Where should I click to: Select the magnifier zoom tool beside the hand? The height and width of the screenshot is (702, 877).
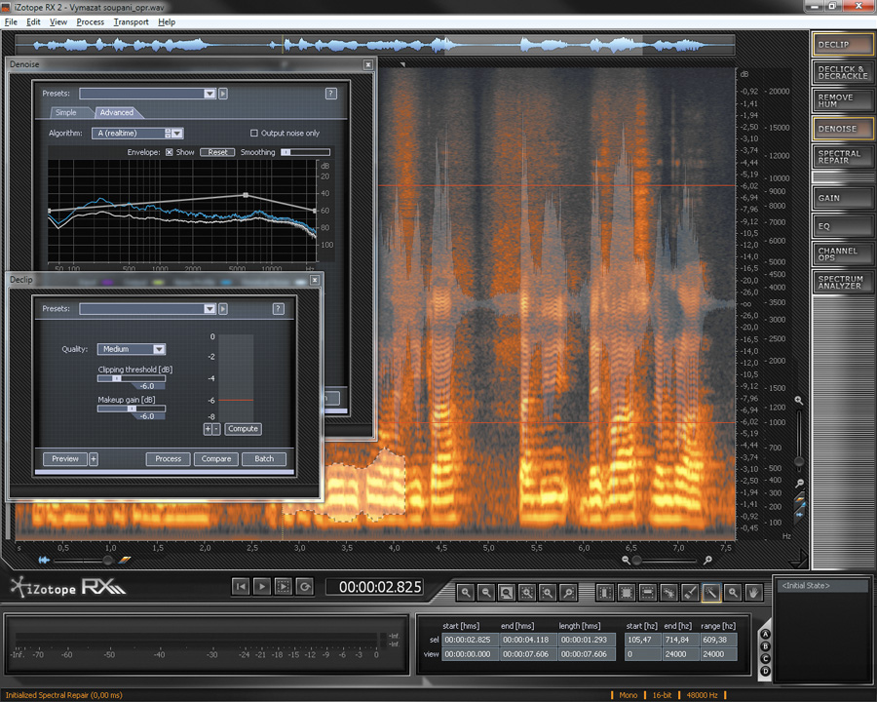(x=732, y=592)
